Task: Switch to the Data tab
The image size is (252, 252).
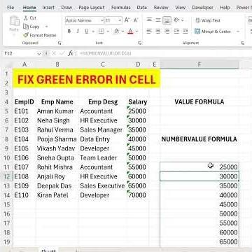Action: pos(141,8)
